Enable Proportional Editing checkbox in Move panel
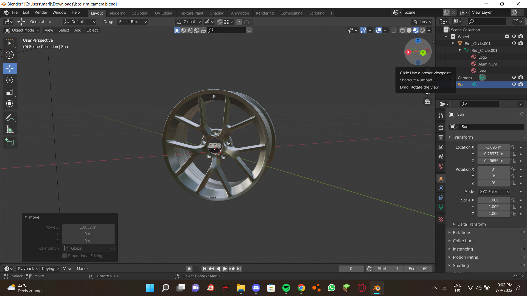Screen dimensions: 527x296 click(65, 256)
